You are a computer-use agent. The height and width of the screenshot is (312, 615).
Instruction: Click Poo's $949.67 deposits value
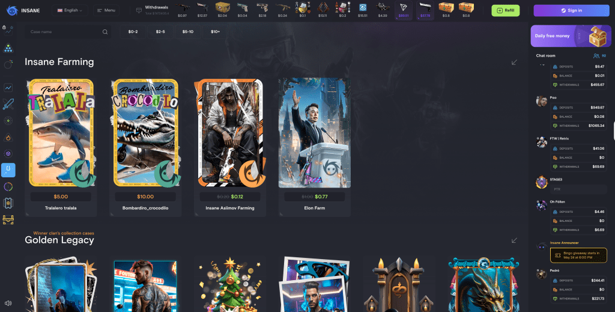[598, 108]
